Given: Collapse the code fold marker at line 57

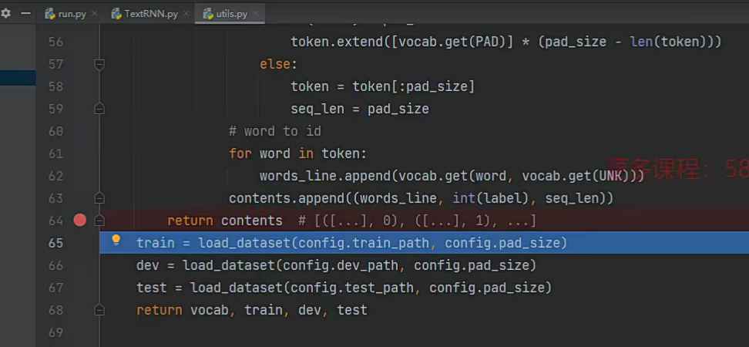Looking at the screenshot, I should (x=99, y=65).
